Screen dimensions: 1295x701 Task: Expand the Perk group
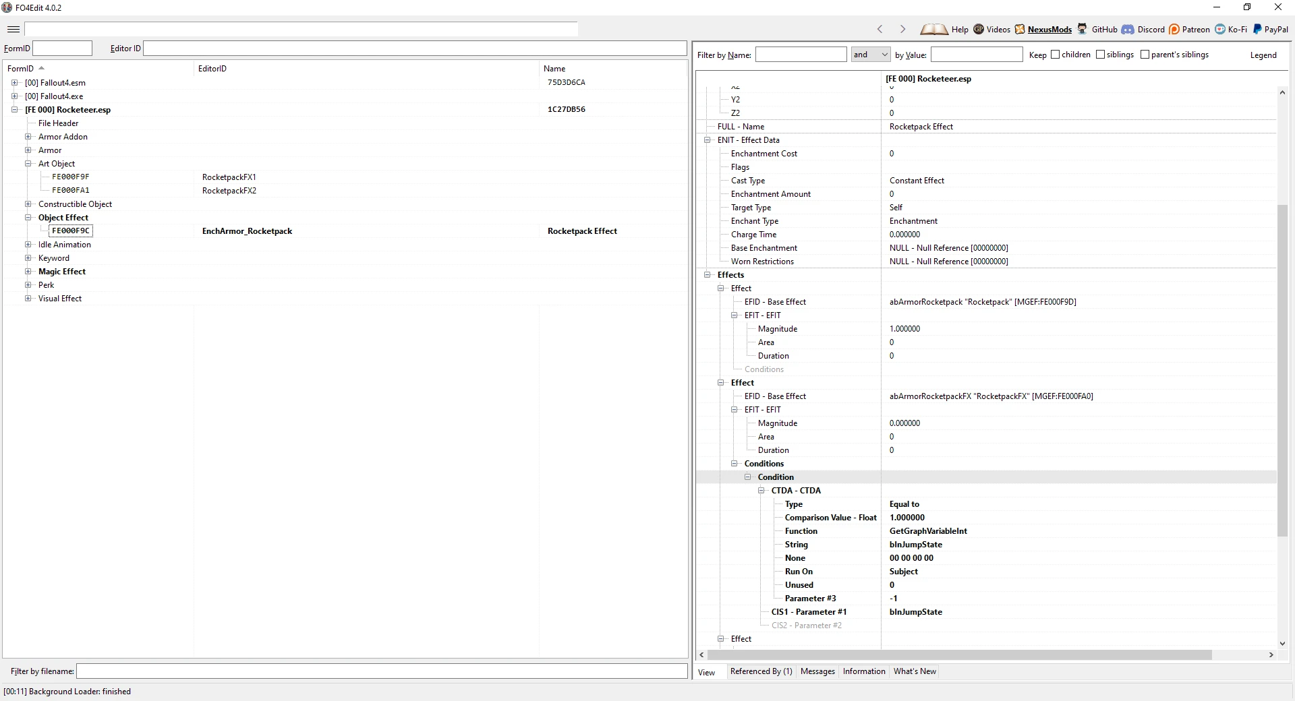click(x=28, y=285)
